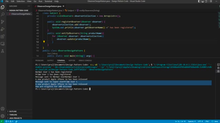Click 'You are eligible for 20% discount' terminal line
220x123 pixels.
[54, 86]
